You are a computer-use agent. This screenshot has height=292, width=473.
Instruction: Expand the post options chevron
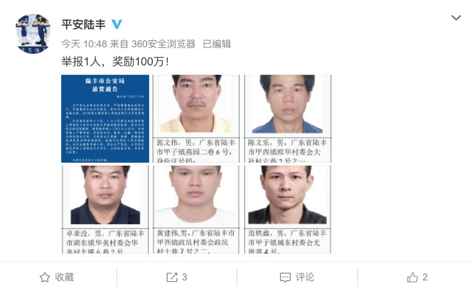click(456, 18)
